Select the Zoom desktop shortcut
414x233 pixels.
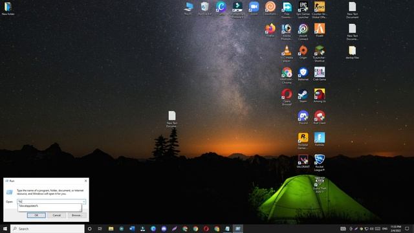pyautogui.click(x=254, y=8)
